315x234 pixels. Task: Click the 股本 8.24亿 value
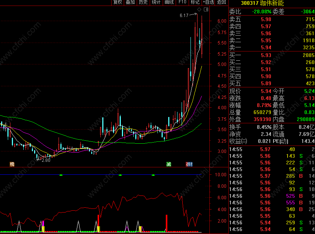[x=306, y=127]
